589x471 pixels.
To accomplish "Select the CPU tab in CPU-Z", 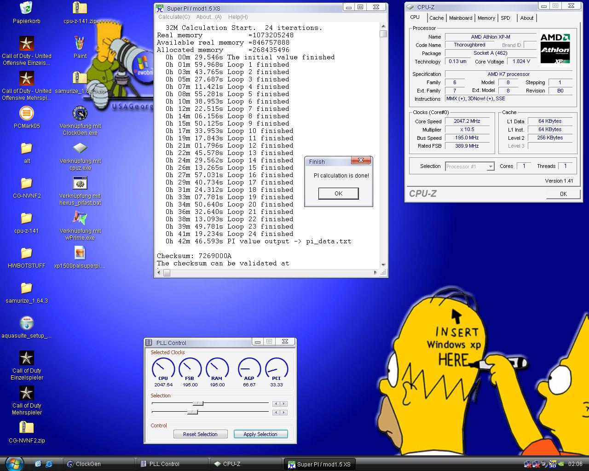I will (x=415, y=17).
